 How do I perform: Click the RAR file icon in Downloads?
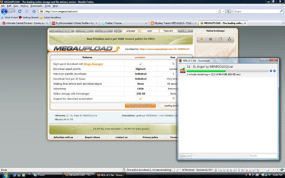pyautogui.click(x=183, y=71)
